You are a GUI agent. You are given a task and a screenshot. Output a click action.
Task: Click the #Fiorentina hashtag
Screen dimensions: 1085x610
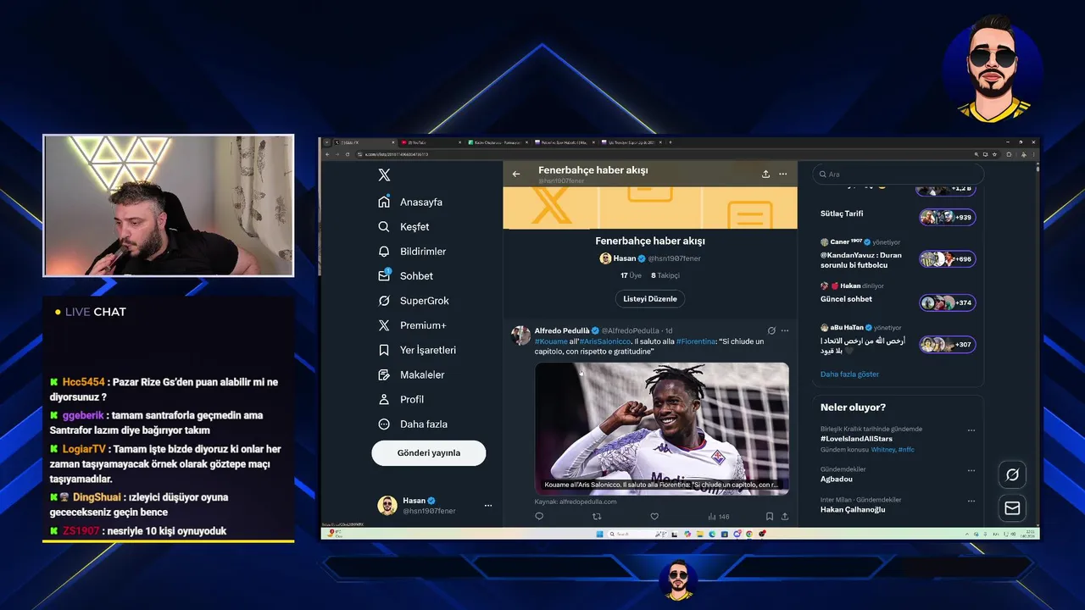coord(696,341)
